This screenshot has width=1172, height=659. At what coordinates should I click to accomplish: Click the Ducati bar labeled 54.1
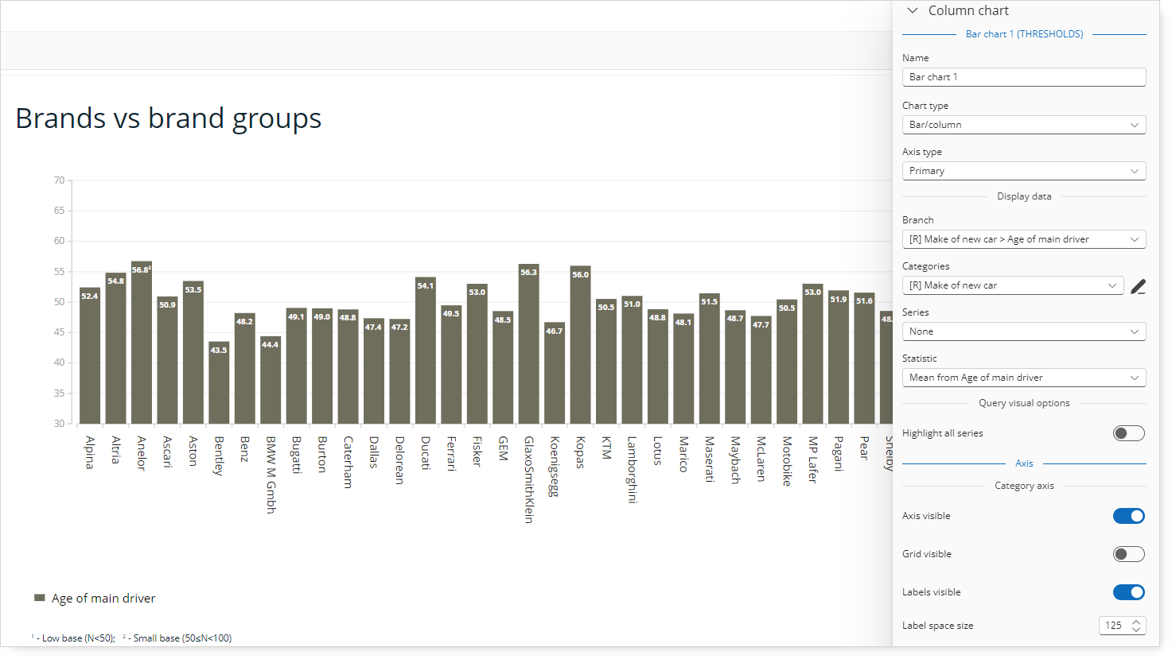coord(426,351)
